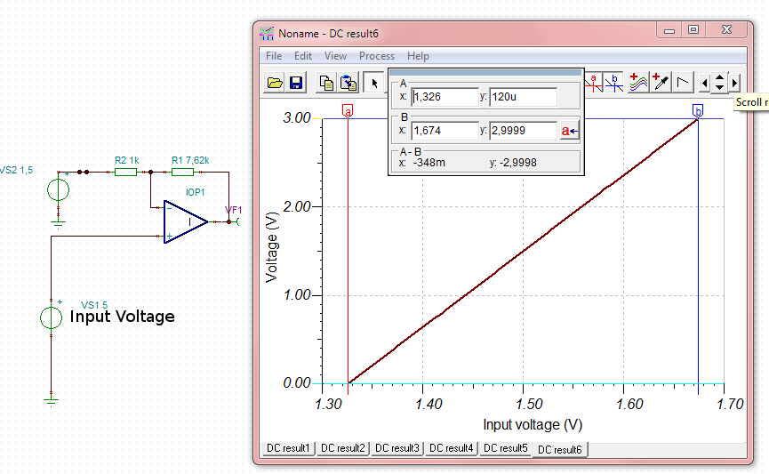Activate cursor b toolbar icon
This screenshot has height=474, width=769.
614,84
